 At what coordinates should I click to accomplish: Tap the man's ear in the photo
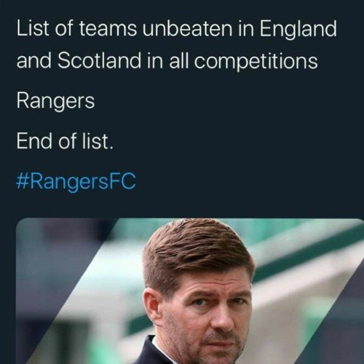tap(154, 309)
